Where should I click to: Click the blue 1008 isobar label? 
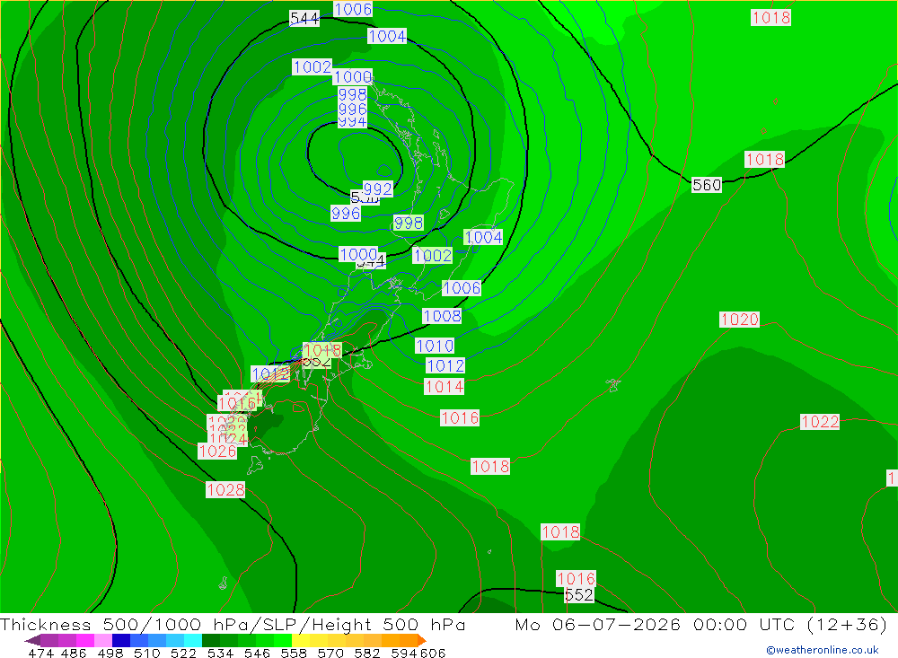pyautogui.click(x=442, y=316)
